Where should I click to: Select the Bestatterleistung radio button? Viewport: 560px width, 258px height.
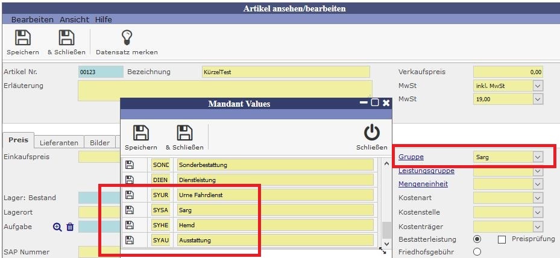477,239
